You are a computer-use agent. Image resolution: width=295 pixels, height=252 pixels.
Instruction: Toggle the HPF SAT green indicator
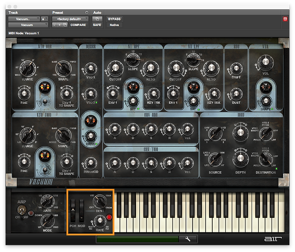(x=138, y=109)
